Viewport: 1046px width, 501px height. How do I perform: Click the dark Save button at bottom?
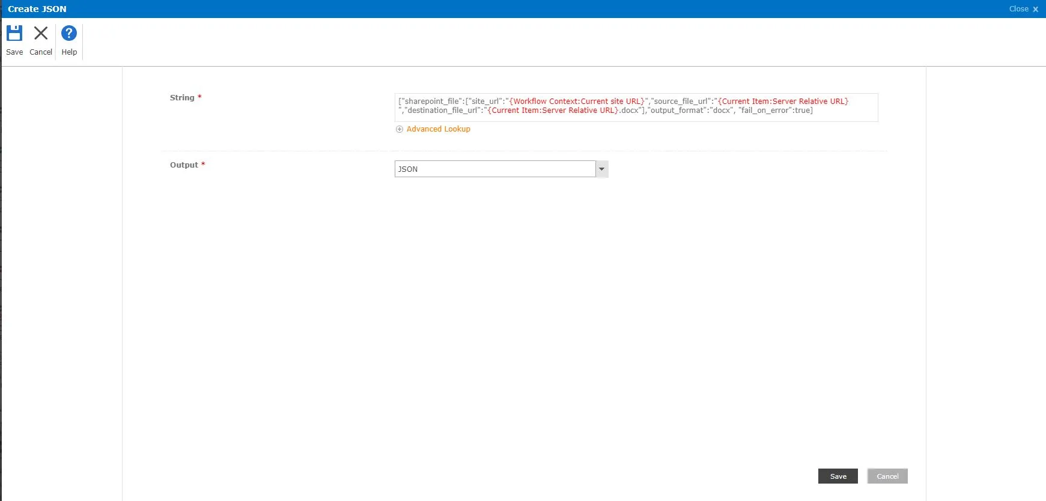[838, 476]
